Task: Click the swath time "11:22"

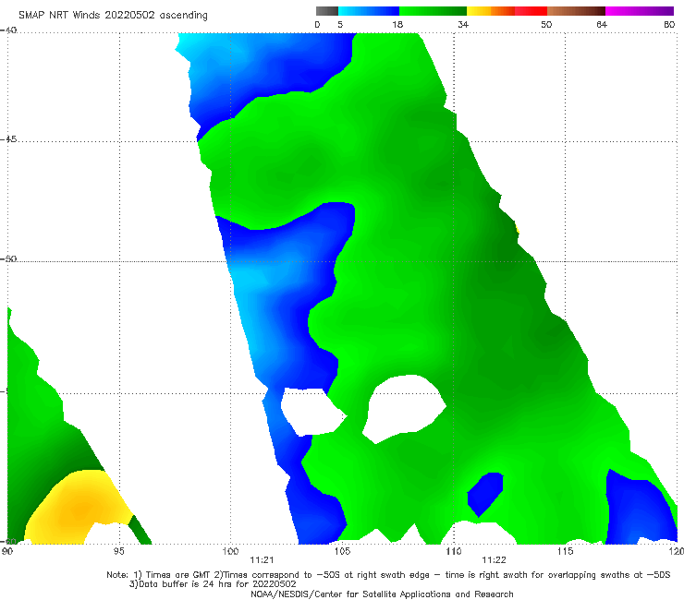Action: pyautogui.click(x=494, y=560)
